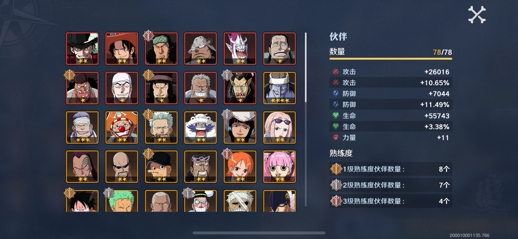This screenshot has height=239, width=518.
Task: Close the partner panel with crossbones icon
Action: click(477, 14)
